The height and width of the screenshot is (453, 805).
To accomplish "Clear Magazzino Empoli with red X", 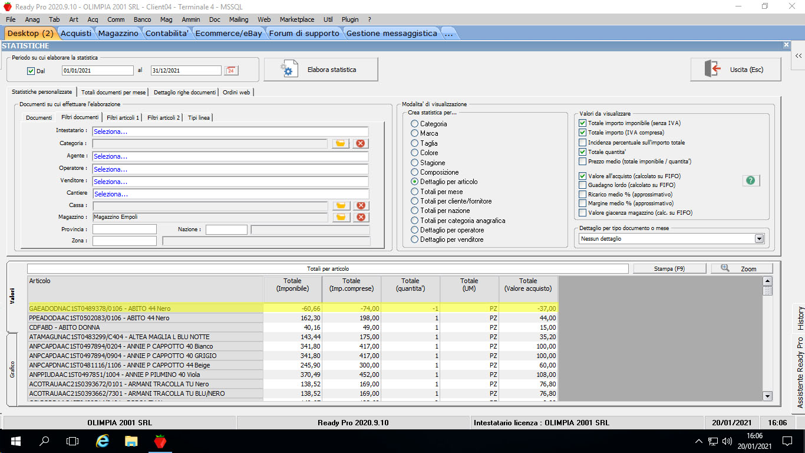I will coord(361,217).
